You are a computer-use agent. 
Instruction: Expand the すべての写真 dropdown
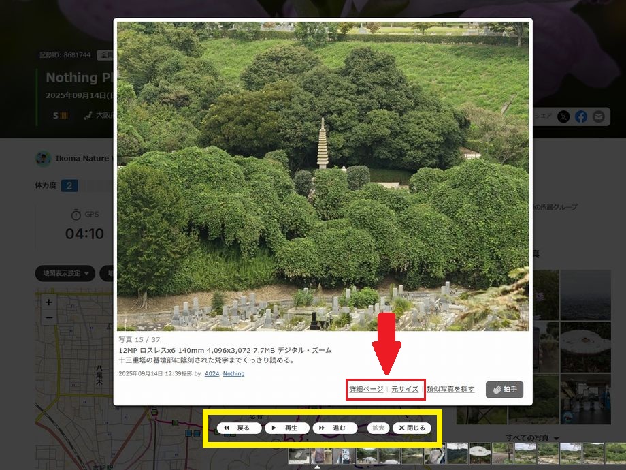pyautogui.click(x=532, y=437)
